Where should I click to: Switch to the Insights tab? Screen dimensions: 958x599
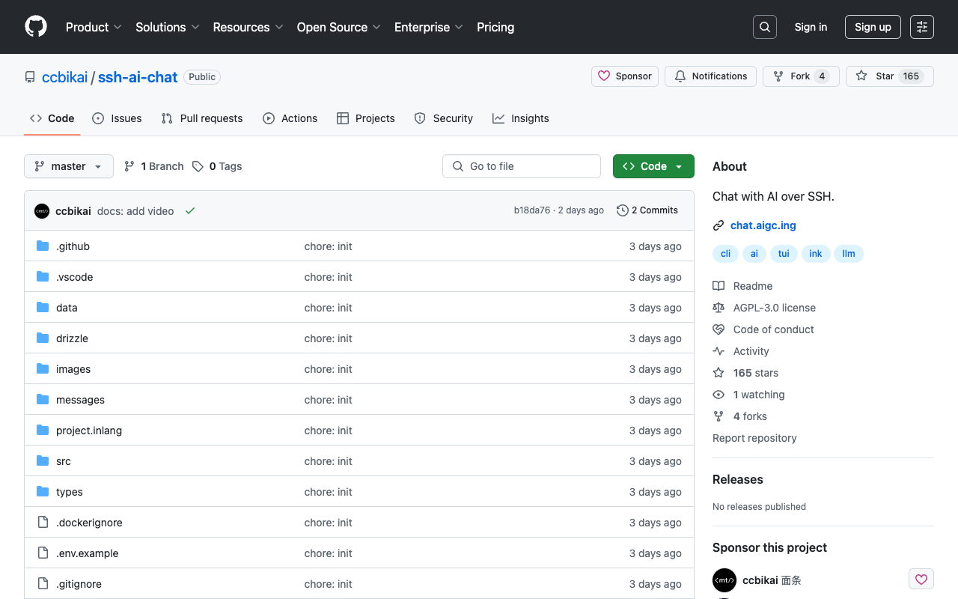521,118
